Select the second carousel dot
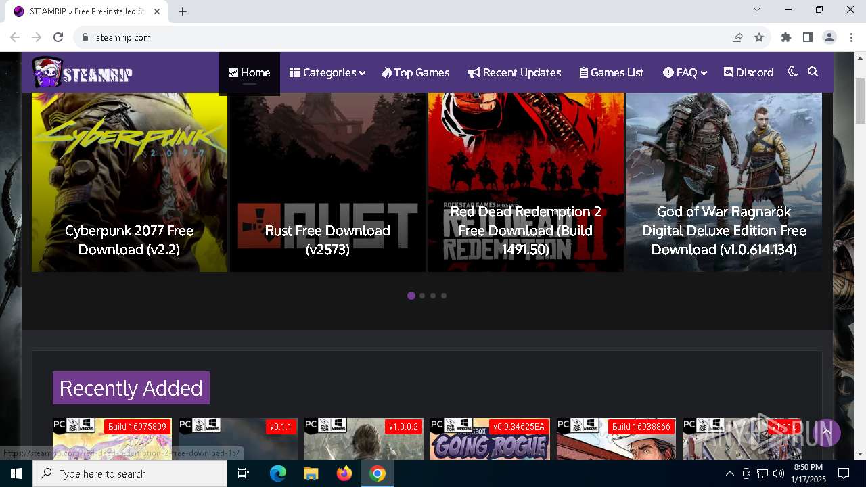This screenshot has width=866, height=487. [x=422, y=296]
